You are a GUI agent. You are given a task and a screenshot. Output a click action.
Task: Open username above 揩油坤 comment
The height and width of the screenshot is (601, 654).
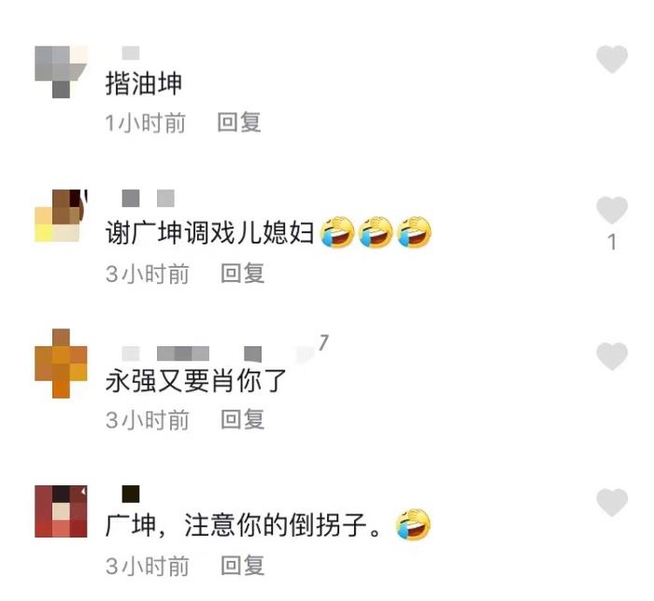(x=131, y=53)
